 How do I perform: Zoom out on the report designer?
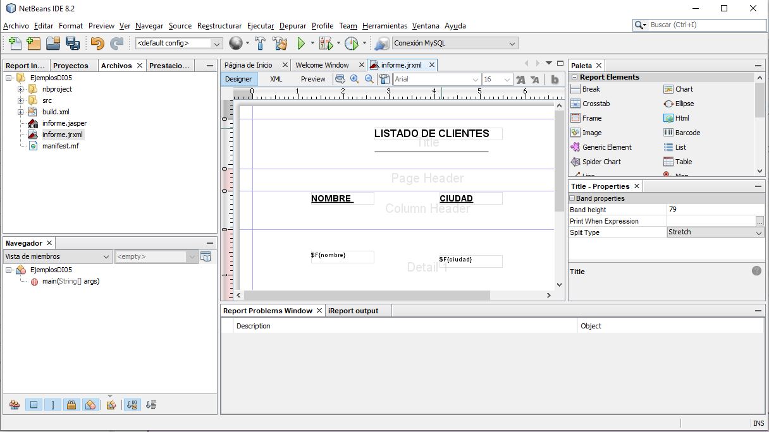369,79
